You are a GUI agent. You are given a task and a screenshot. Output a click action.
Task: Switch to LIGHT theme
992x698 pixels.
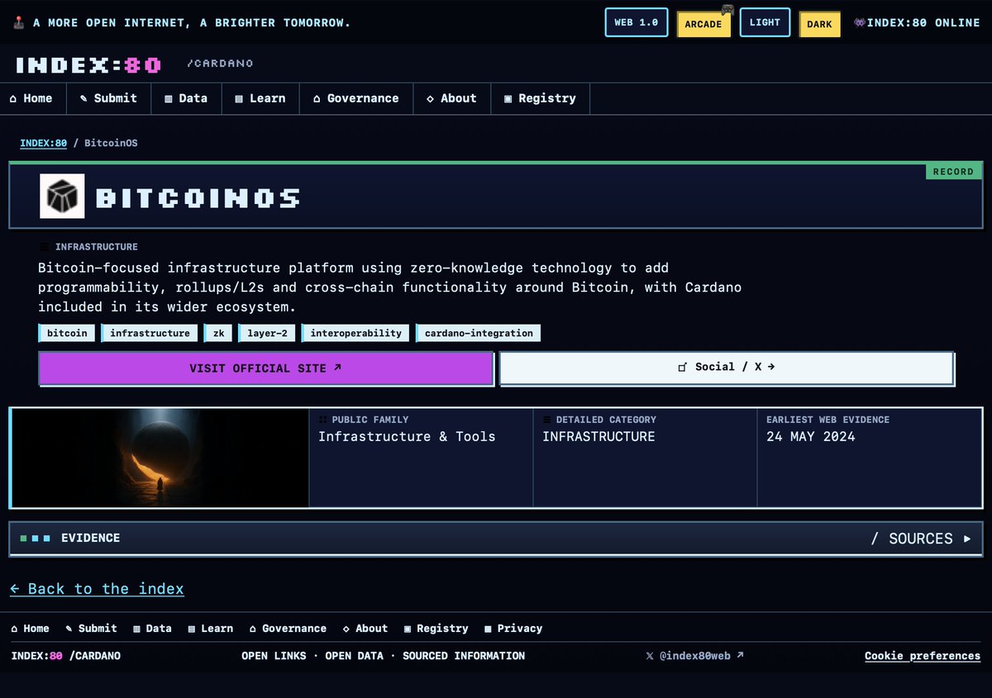point(765,22)
